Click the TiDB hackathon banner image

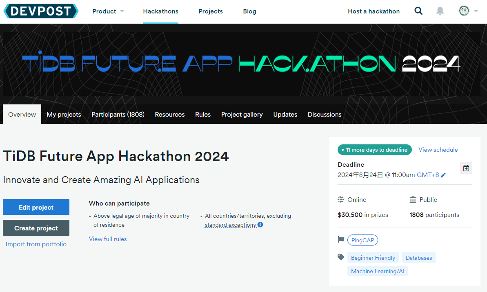(241, 64)
